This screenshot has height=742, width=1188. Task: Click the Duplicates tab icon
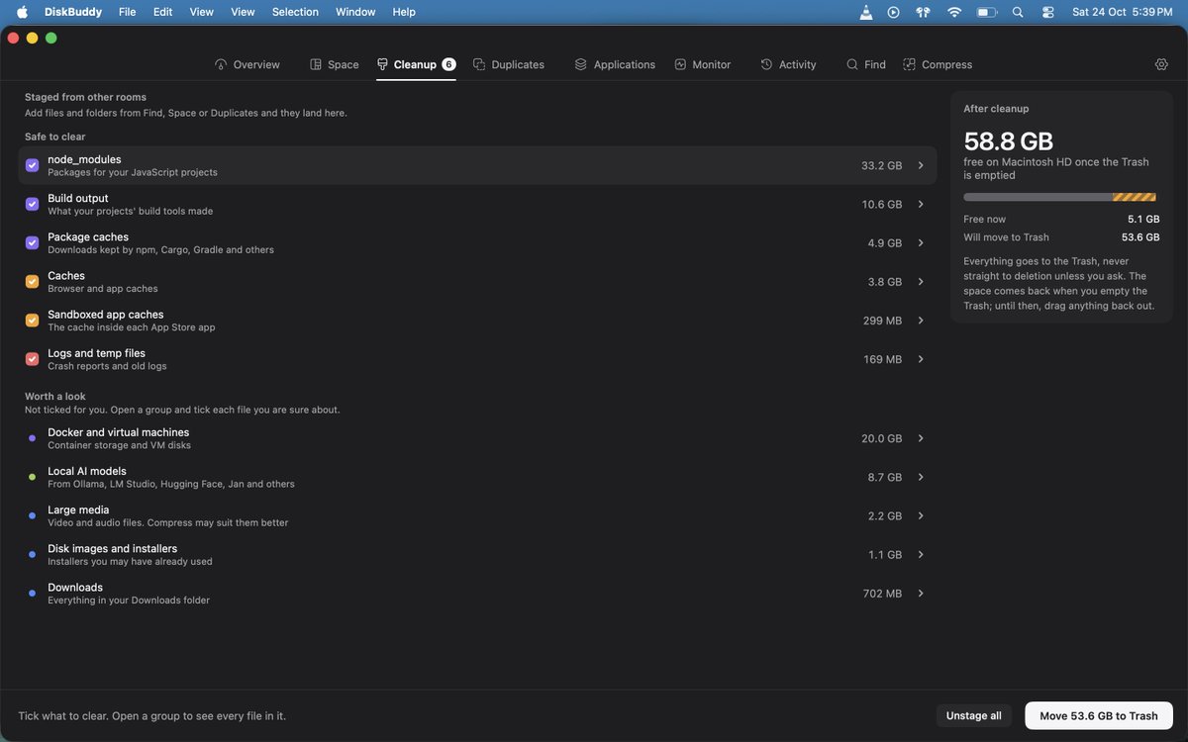pyautogui.click(x=479, y=64)
